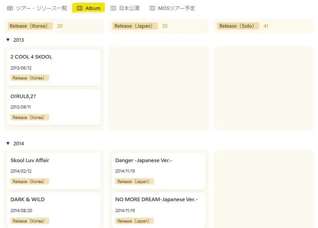Screen dimensions: 318x228
Task: Click the date 2013/09/11
Action: point(20,107)
